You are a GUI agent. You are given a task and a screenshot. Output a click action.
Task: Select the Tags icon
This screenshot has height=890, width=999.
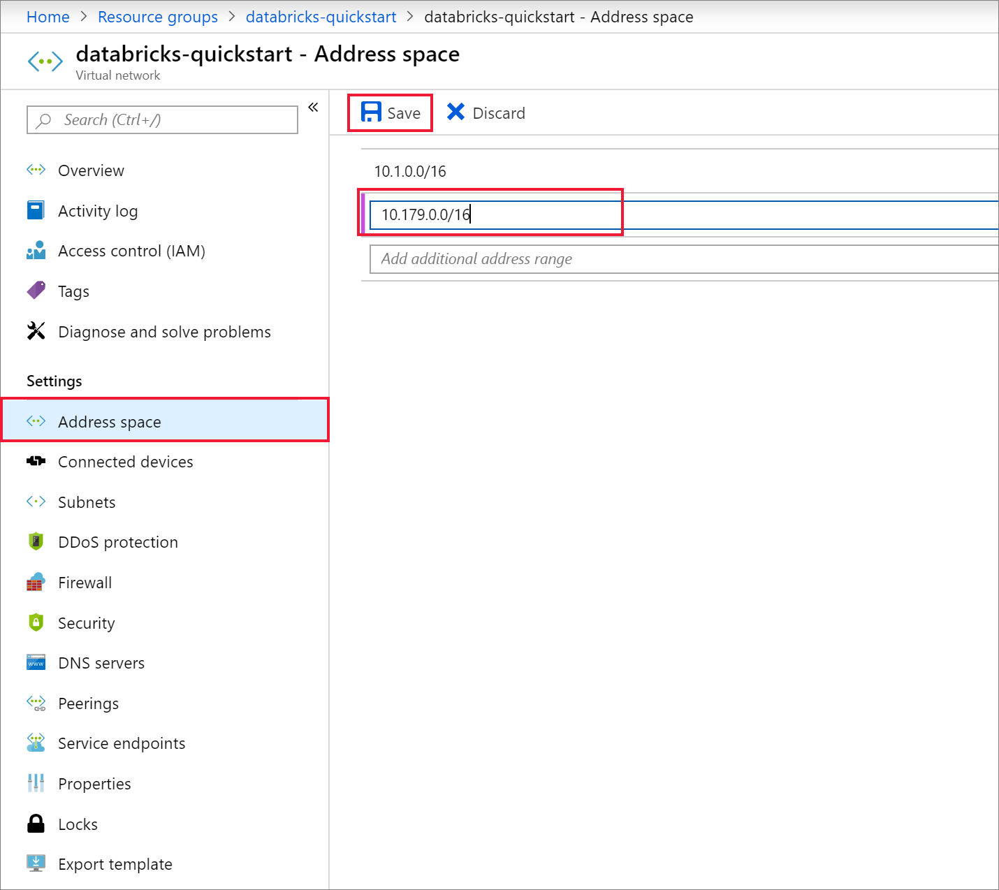(x=36, y=291)
